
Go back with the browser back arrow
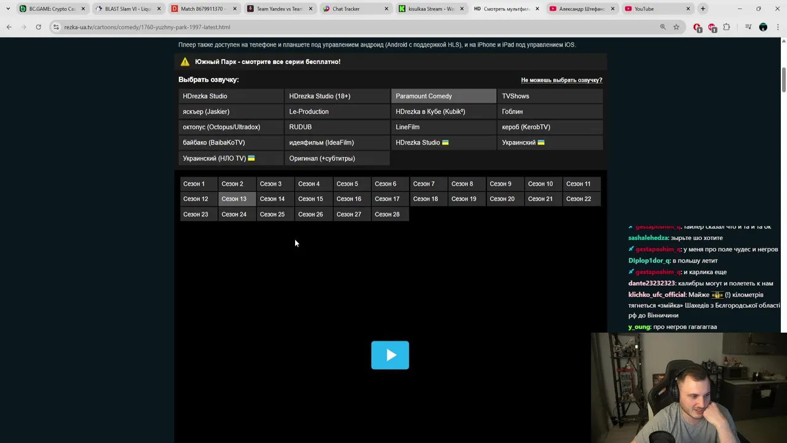[9, 27]
